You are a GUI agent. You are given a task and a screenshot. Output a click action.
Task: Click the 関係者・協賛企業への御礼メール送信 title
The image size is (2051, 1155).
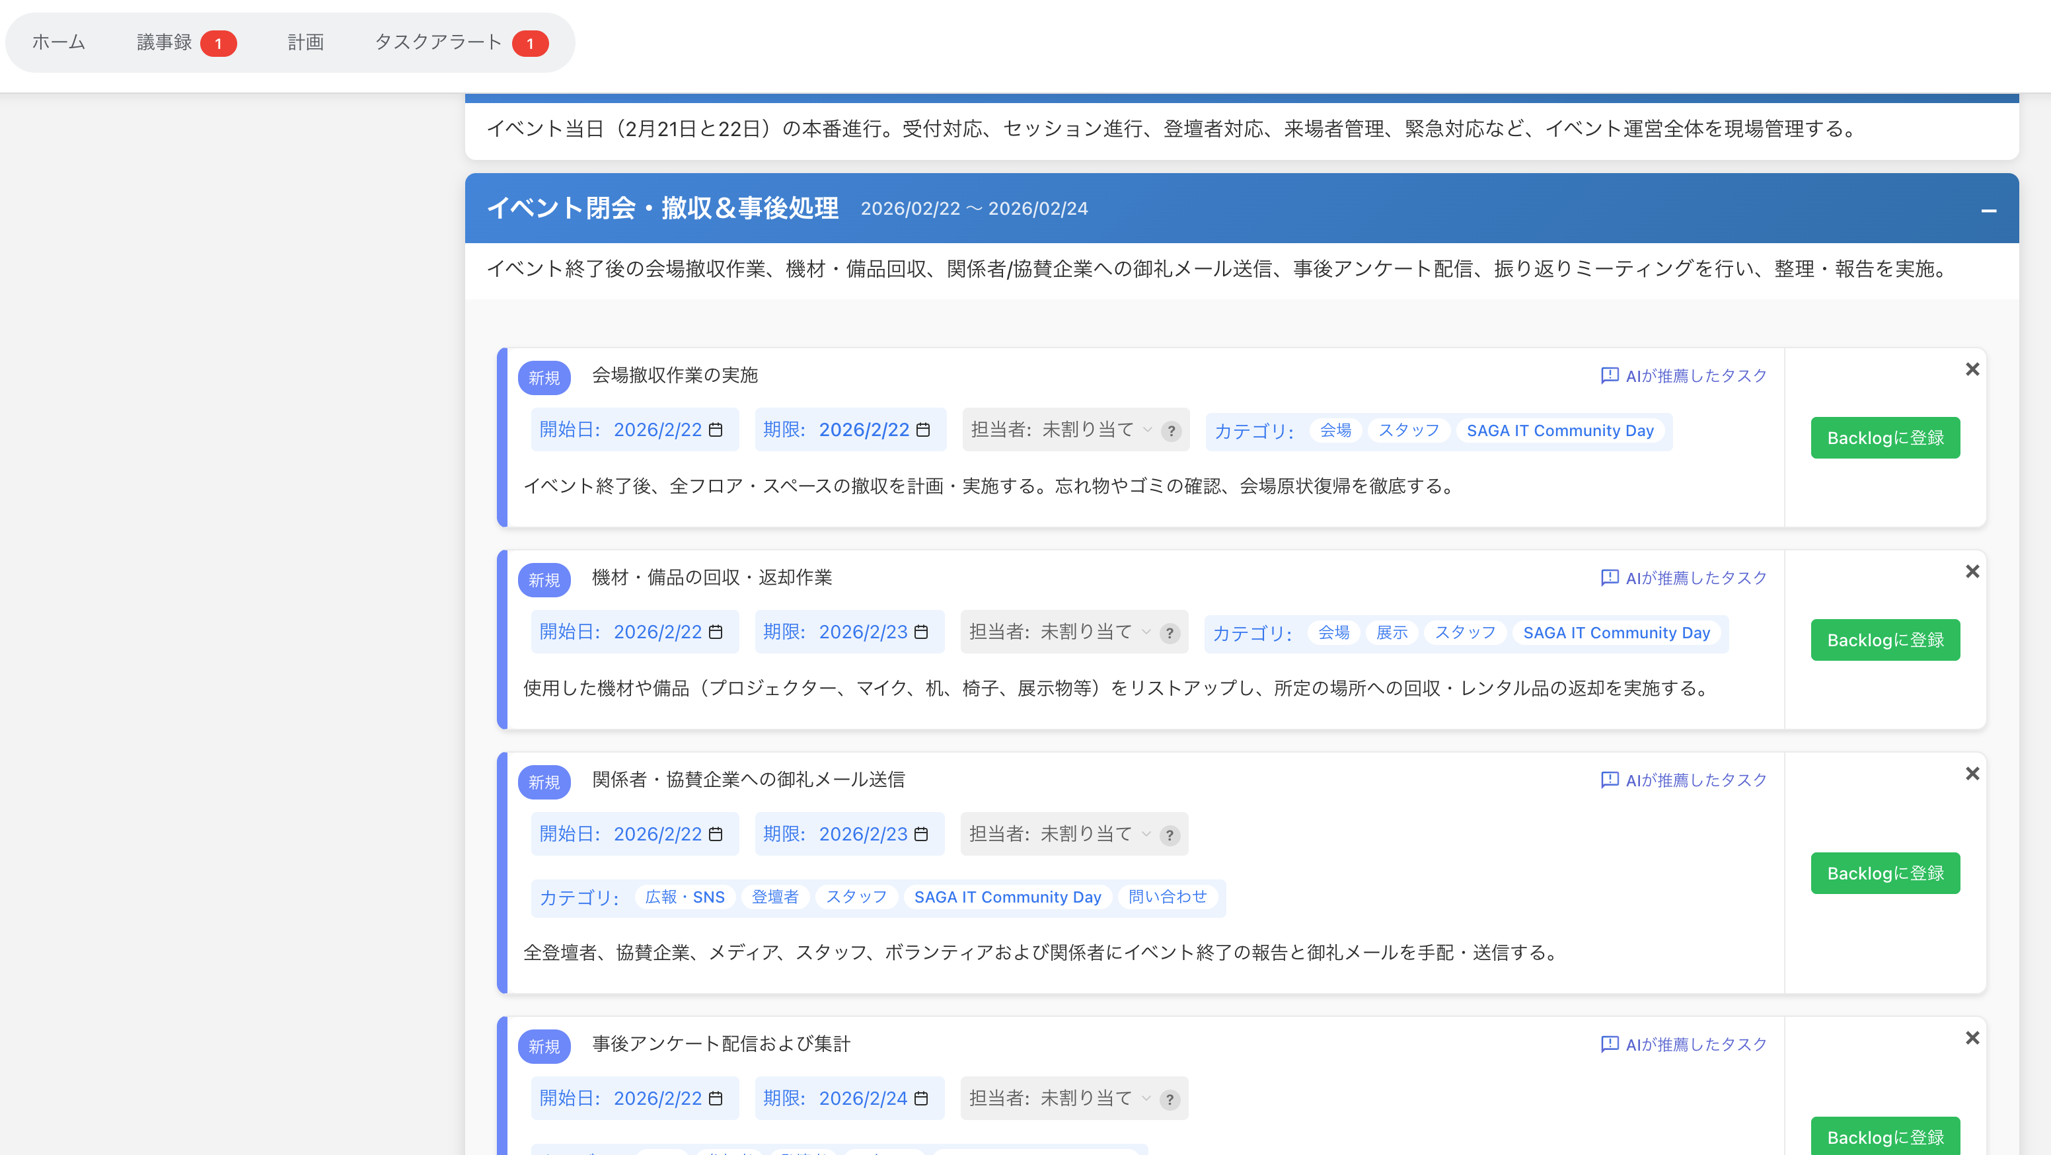pyautogui.click(x=749, y=779)
